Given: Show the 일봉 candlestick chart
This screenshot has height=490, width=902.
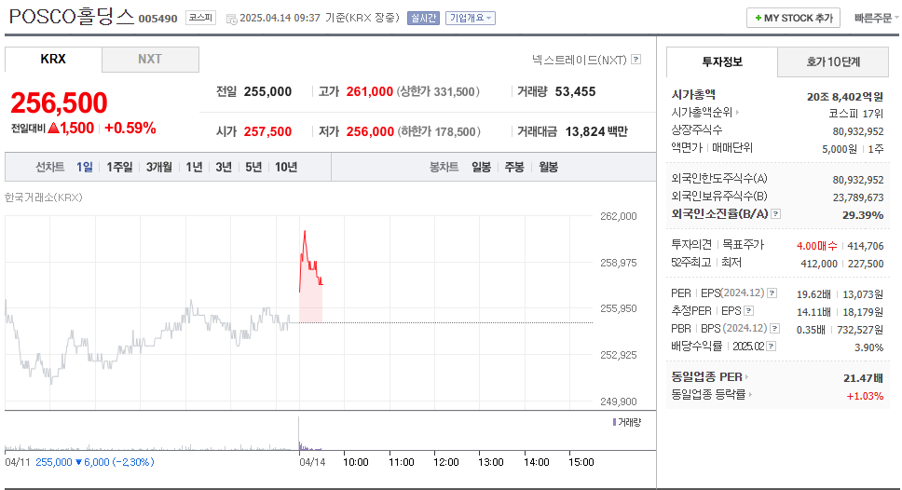Looking at the screenshot, I should [x=482, y=168].
